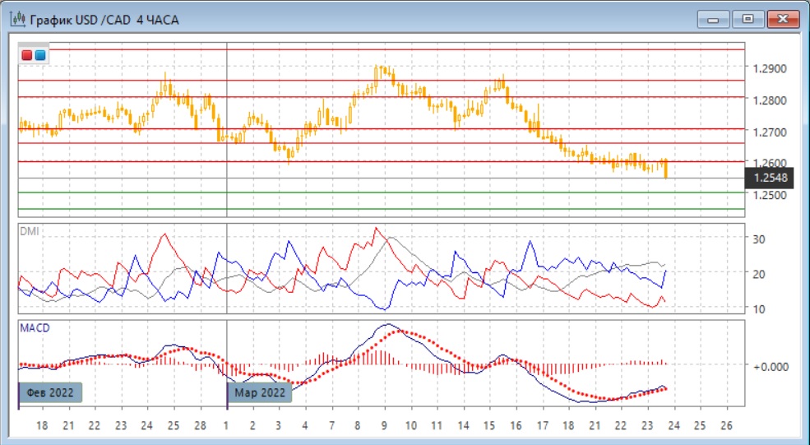The height and width of the screenshot is (445, 810).
Task: Click the График USD/CAD 4 ЧАСА title text
Action: tap(104, 19)
